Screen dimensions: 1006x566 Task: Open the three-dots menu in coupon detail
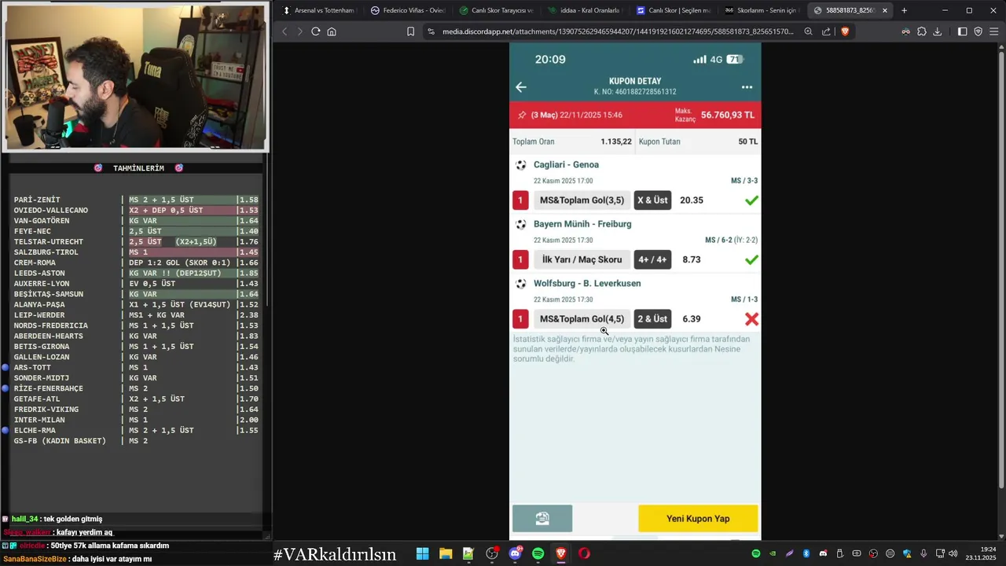point(747,87)
